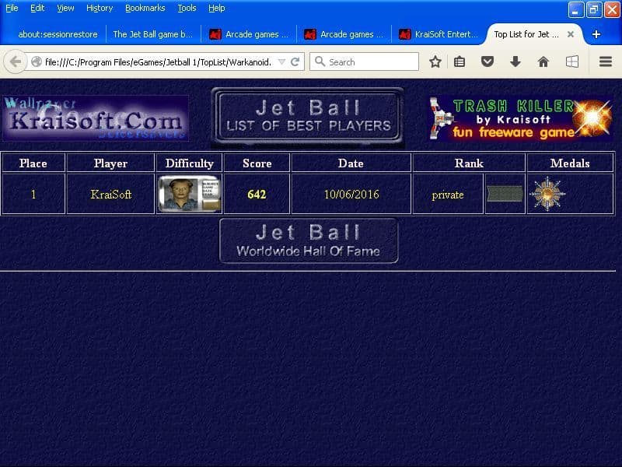The image size is (622, 467).
Task: Open the Trash Killer freeware game banner
Action: pos(521,118)
